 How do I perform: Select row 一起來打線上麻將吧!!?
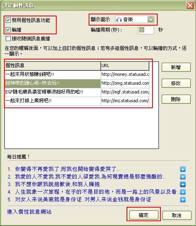pyautogui.click(x=53, y=101)
